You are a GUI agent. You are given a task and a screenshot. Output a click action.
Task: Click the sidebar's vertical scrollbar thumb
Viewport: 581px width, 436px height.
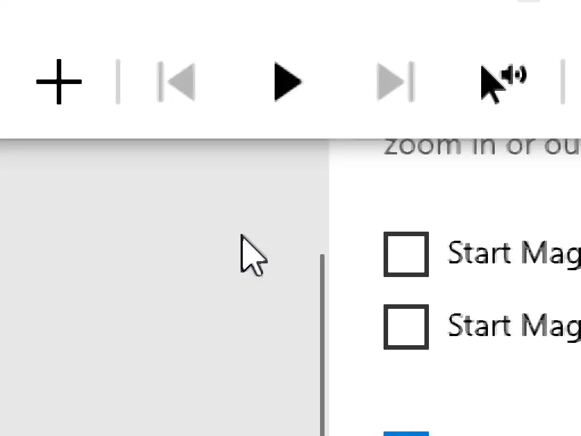(x=322, y=341)
